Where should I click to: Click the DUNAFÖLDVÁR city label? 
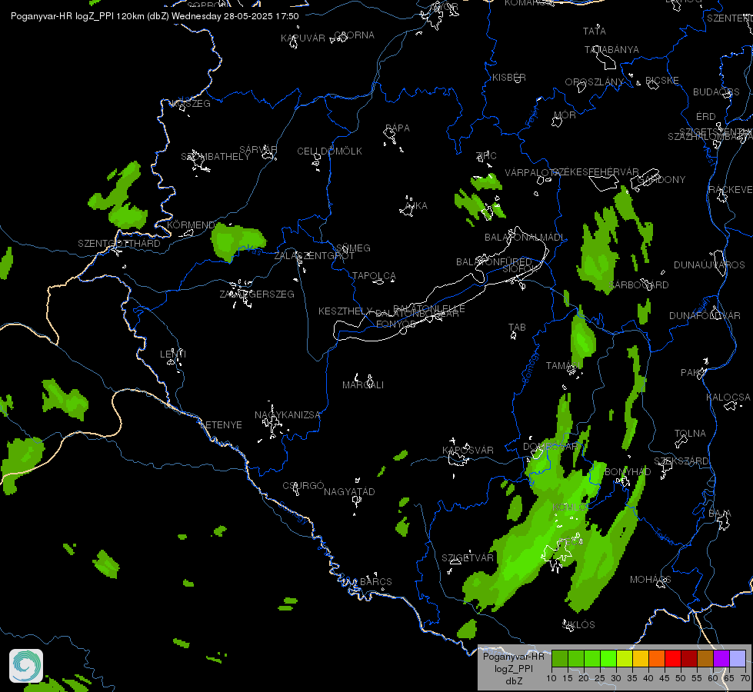(x=705, y=316)
